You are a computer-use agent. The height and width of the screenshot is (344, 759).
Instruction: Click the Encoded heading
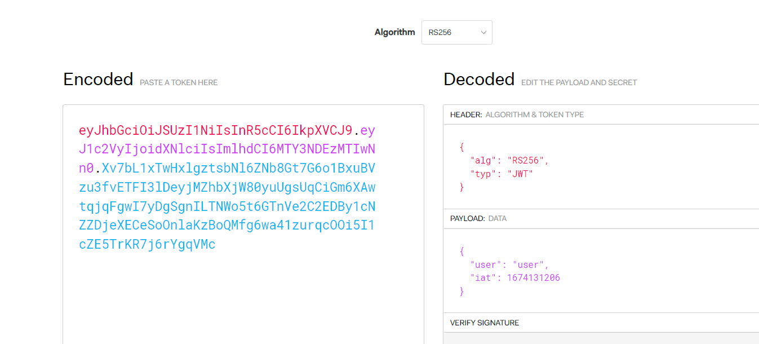[98, 80]
